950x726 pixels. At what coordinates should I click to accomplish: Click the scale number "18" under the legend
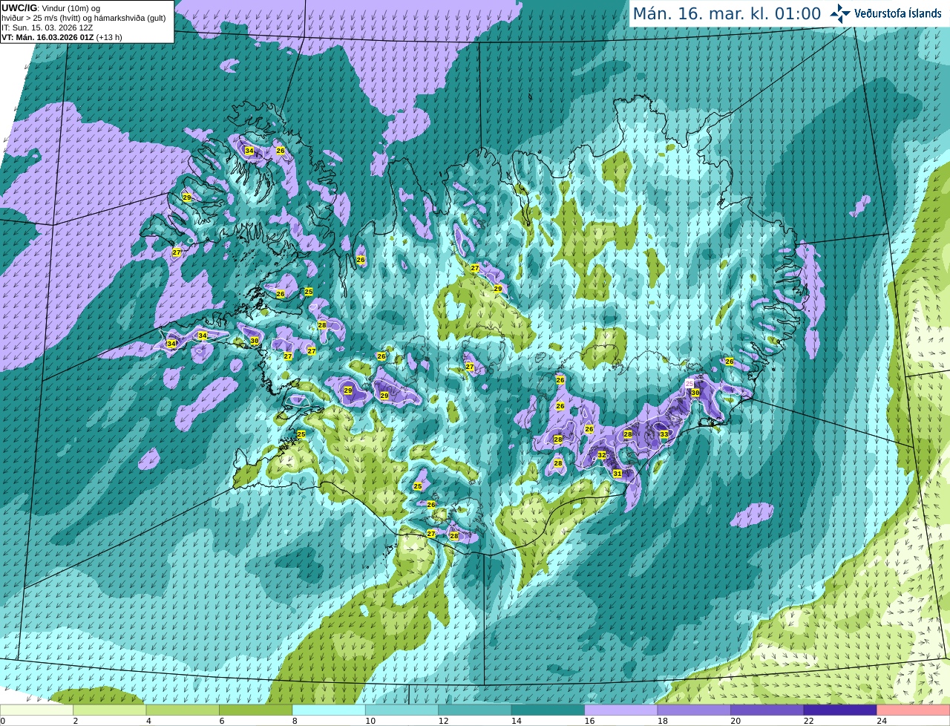coord(663,721)
